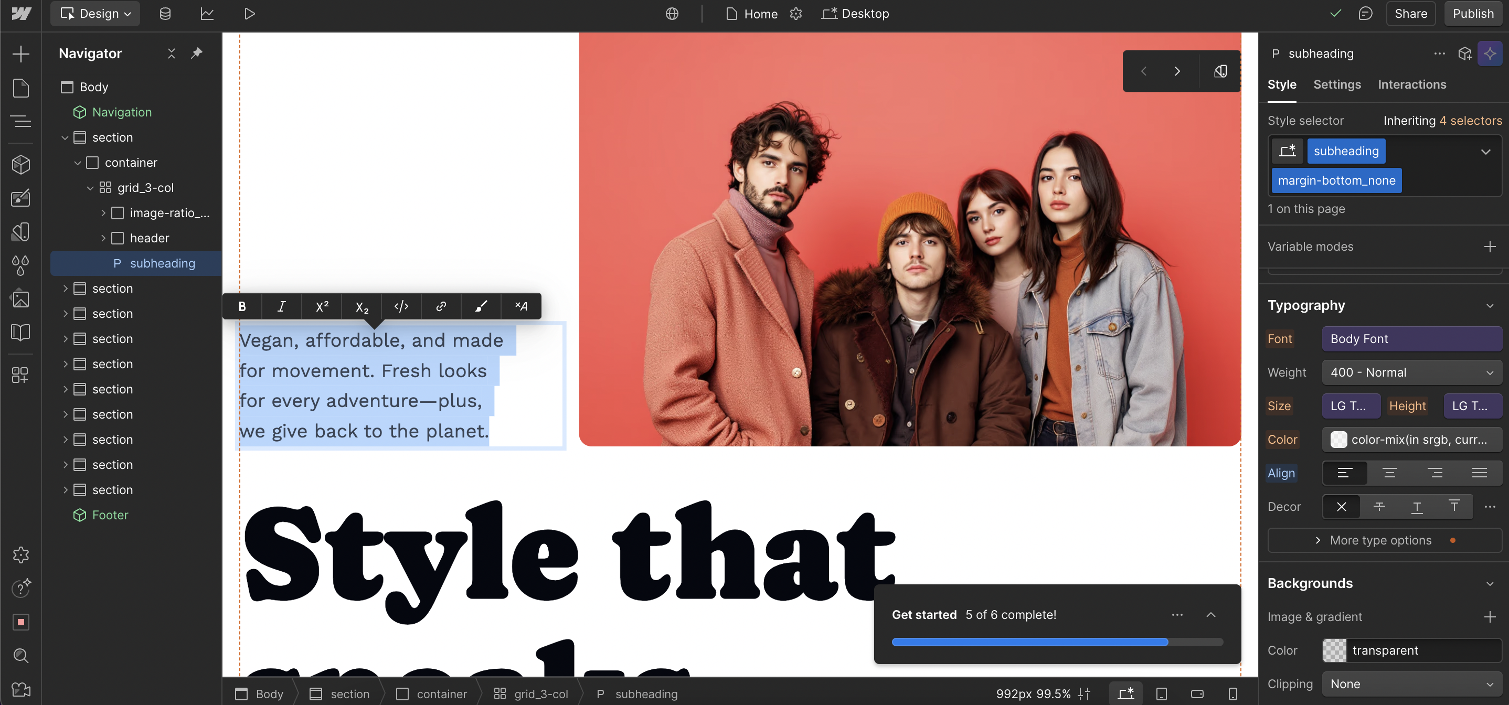Screen dimensions: 1509x705
Task: Start Preview mode with play icon
Action: coord(250,14)
